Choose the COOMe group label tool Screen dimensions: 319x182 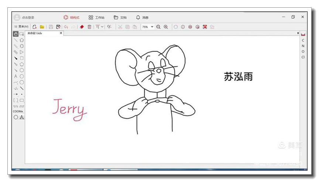[x=18, y=111]
